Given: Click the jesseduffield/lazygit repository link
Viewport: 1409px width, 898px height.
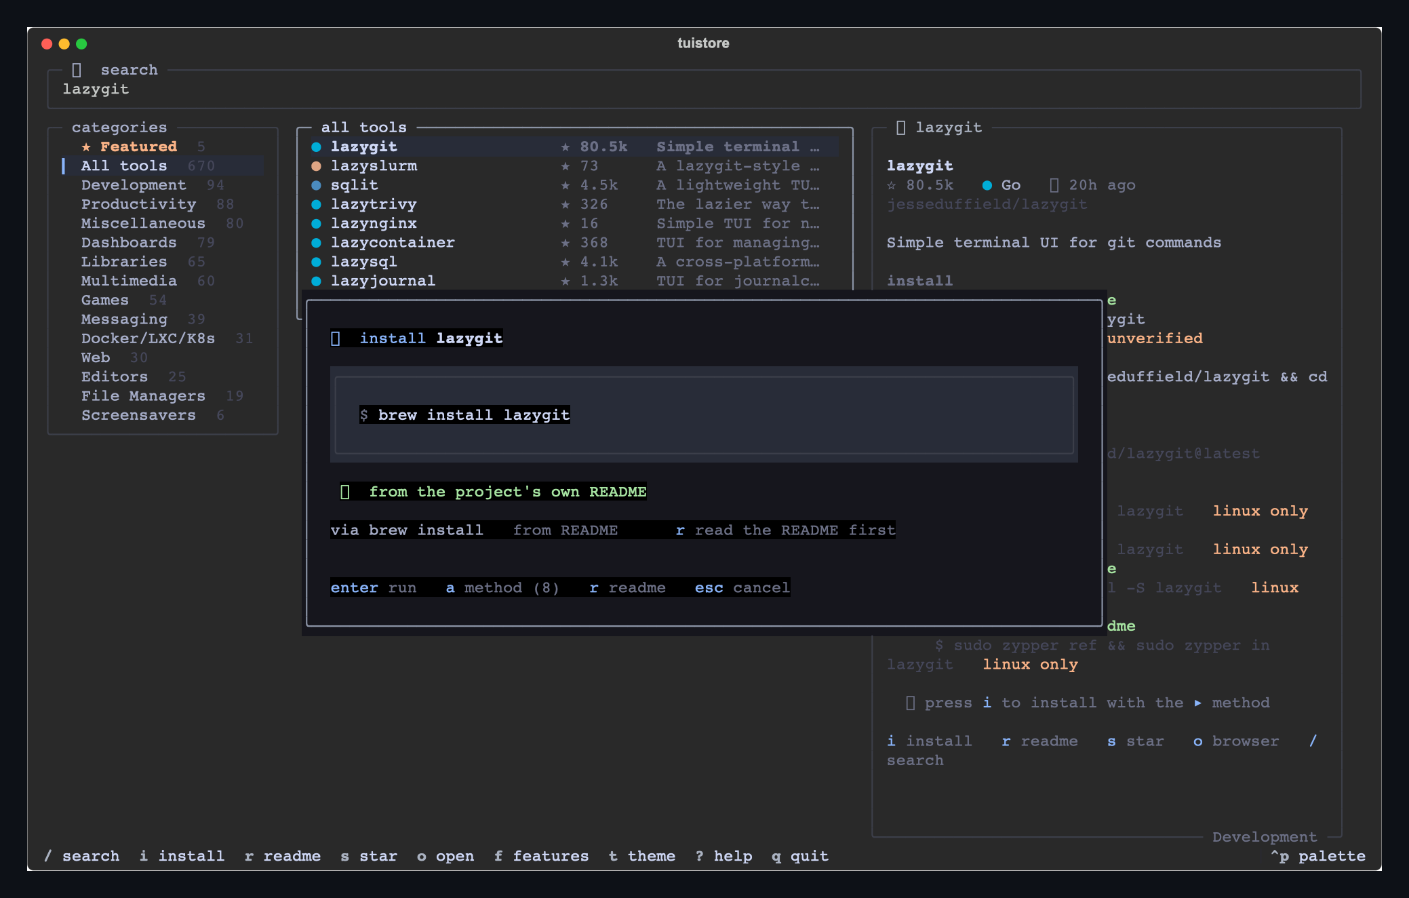Looking at the screenshot, I should point(987,204).
